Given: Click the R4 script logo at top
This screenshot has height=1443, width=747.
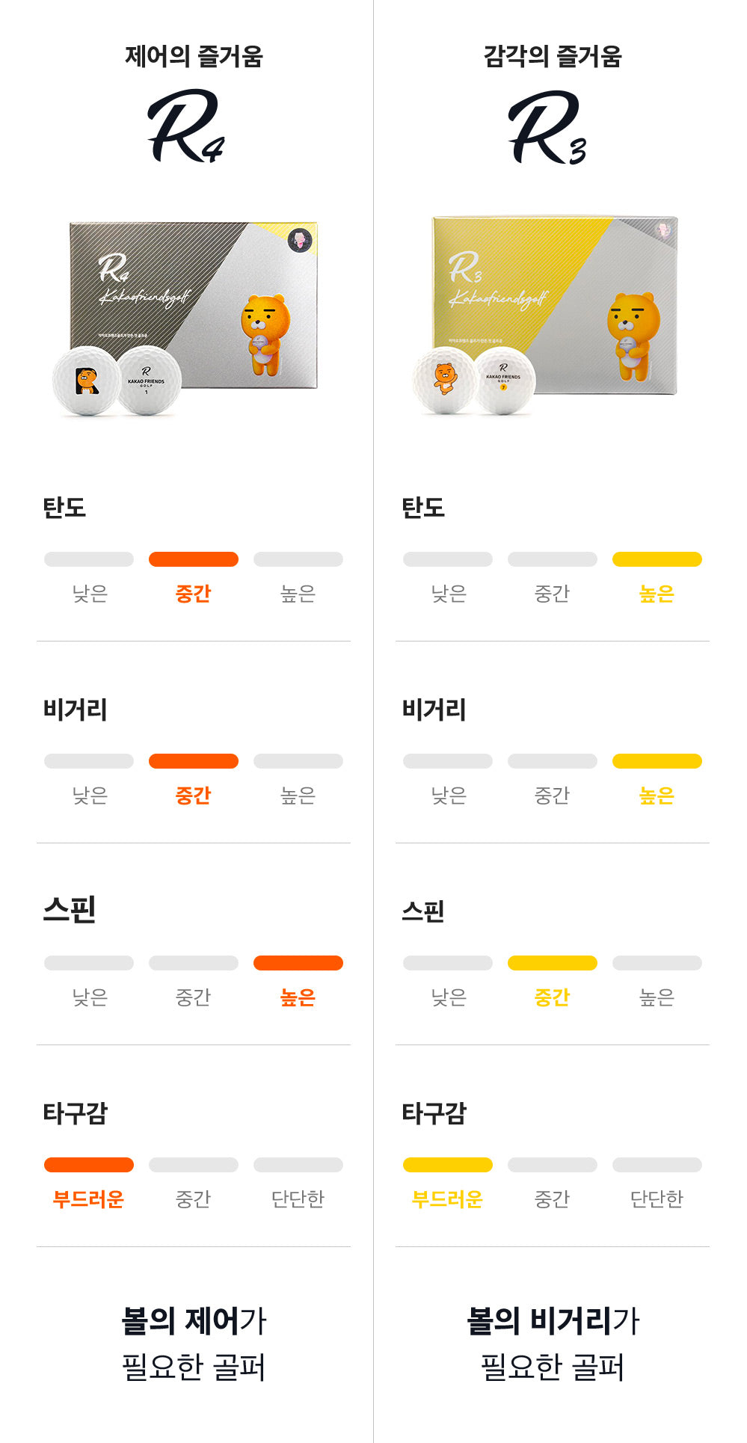Looking at the screenshot, I should pyautogui.click(x=185, y=126).
